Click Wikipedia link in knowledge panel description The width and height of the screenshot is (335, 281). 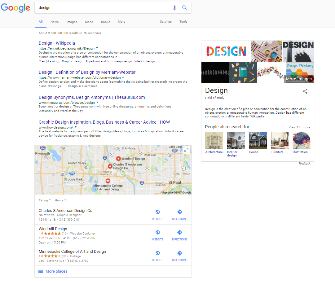257,116
